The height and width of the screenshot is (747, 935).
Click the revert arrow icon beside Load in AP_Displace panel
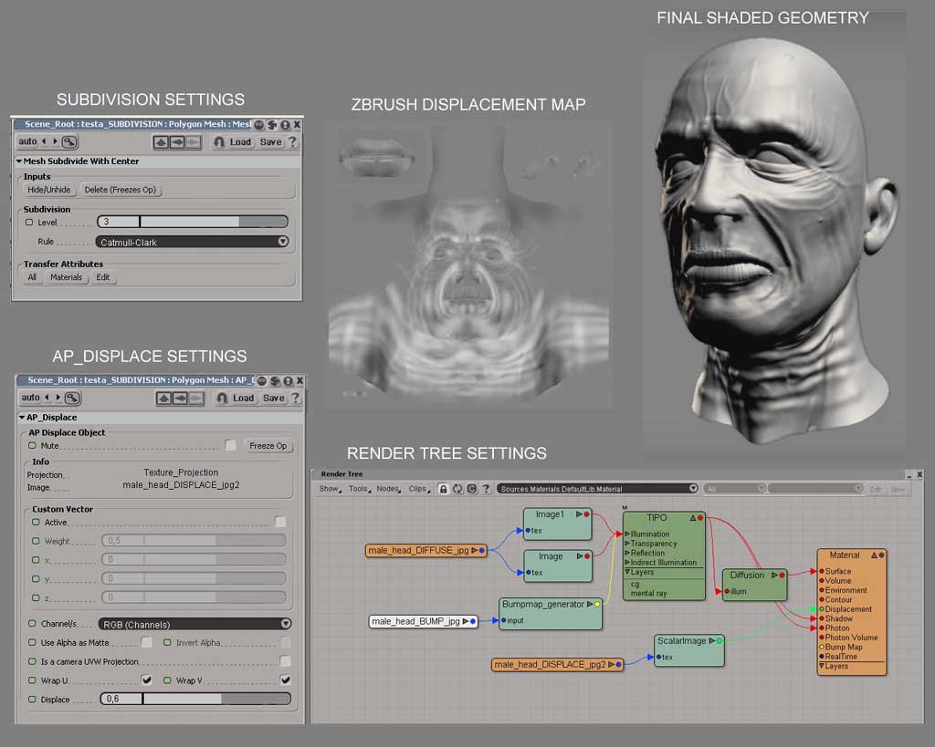point(222,398)
